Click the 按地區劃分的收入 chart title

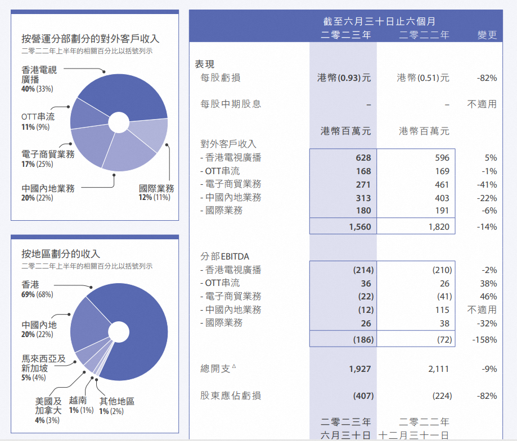click(61, 254)
